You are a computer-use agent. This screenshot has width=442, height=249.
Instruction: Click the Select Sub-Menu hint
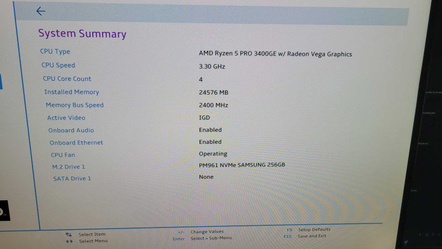coord(211,238)
